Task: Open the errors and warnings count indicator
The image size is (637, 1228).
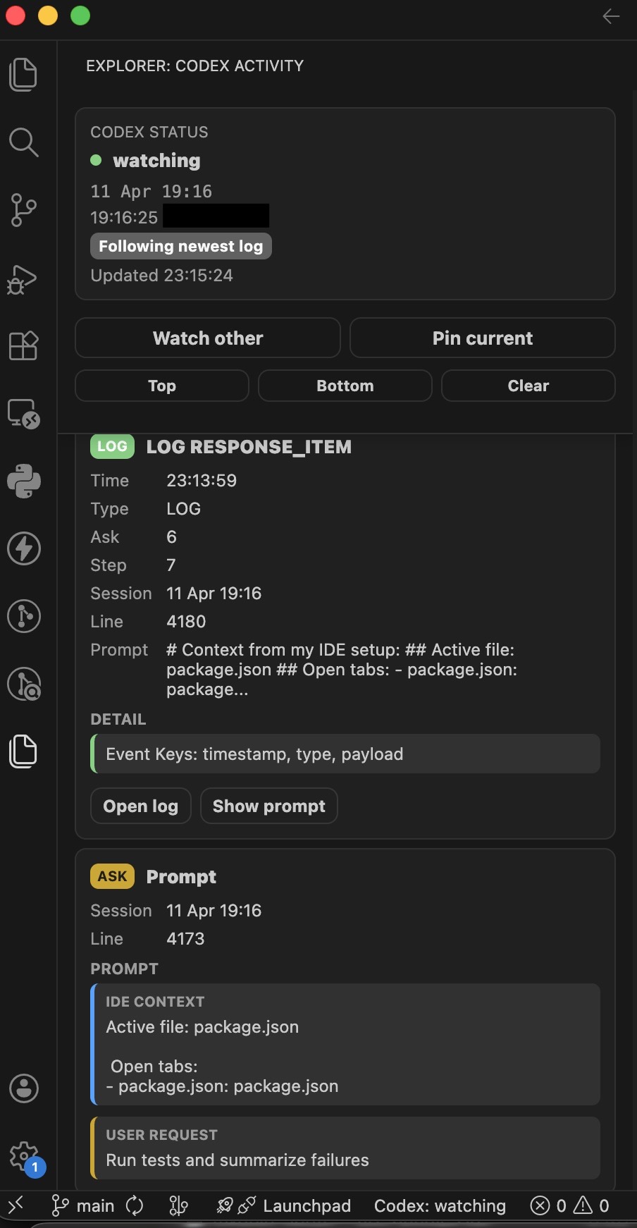Action: (x=569, y=1205)
